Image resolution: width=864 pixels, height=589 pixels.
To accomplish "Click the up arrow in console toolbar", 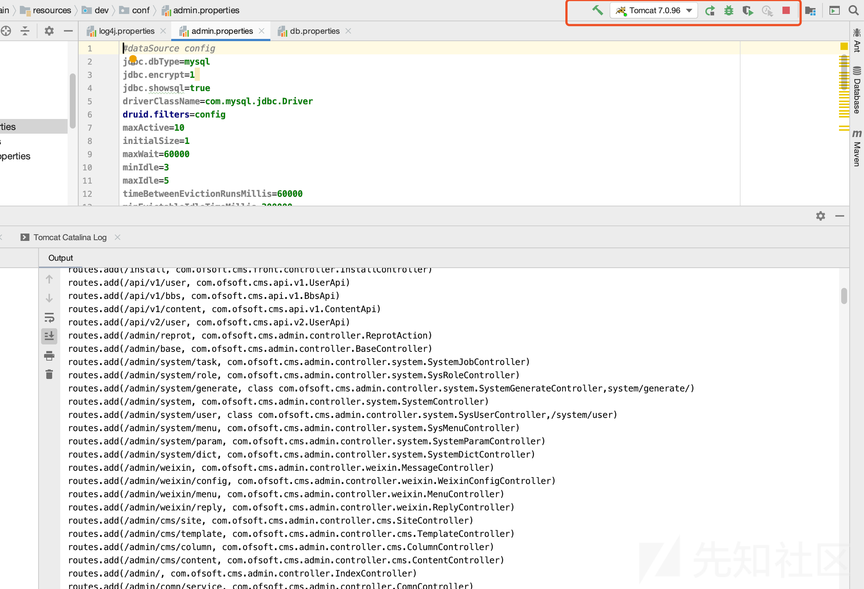I will click(49, 279).
